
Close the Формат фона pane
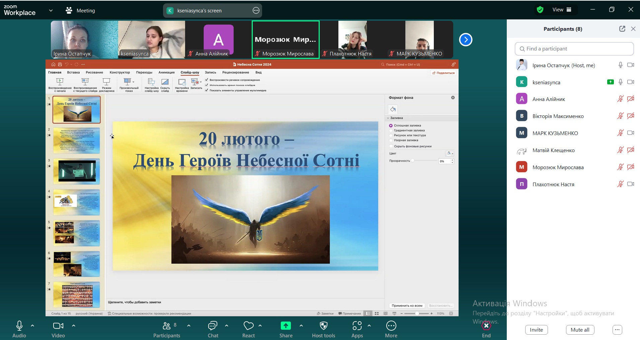(x=453, y=98)
